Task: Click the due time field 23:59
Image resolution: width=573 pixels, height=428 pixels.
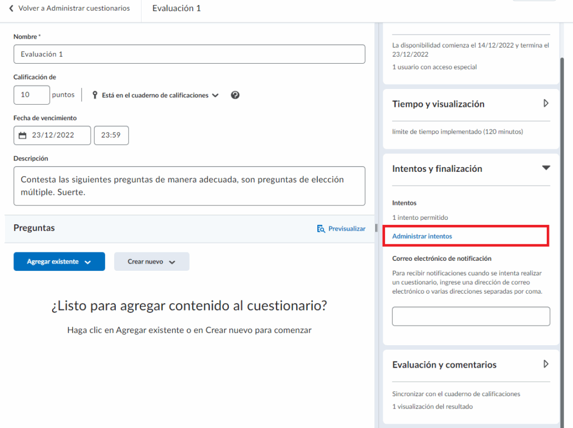Action: 111,135
